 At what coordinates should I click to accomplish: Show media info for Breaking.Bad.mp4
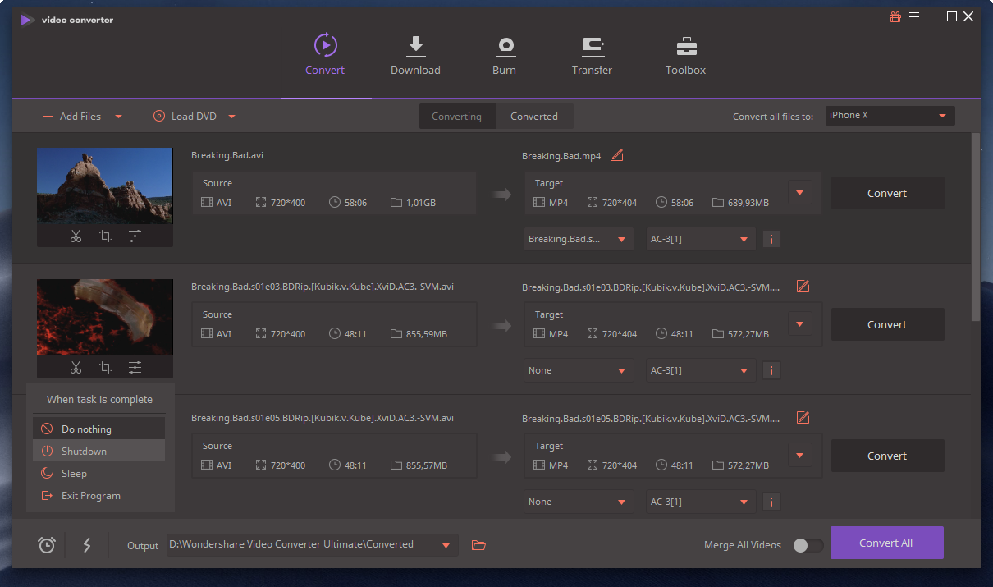click(771, 240)
